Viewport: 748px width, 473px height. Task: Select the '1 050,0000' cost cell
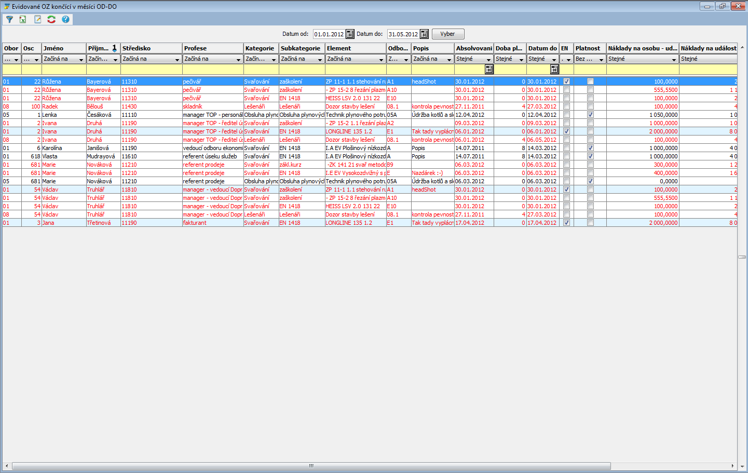point(643,115)
